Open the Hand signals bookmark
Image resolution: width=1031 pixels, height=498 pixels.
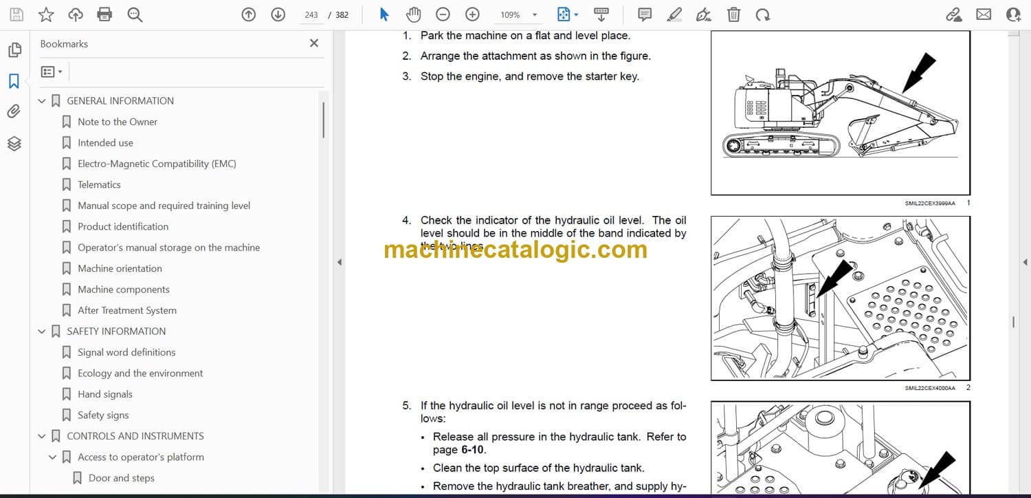105,394
